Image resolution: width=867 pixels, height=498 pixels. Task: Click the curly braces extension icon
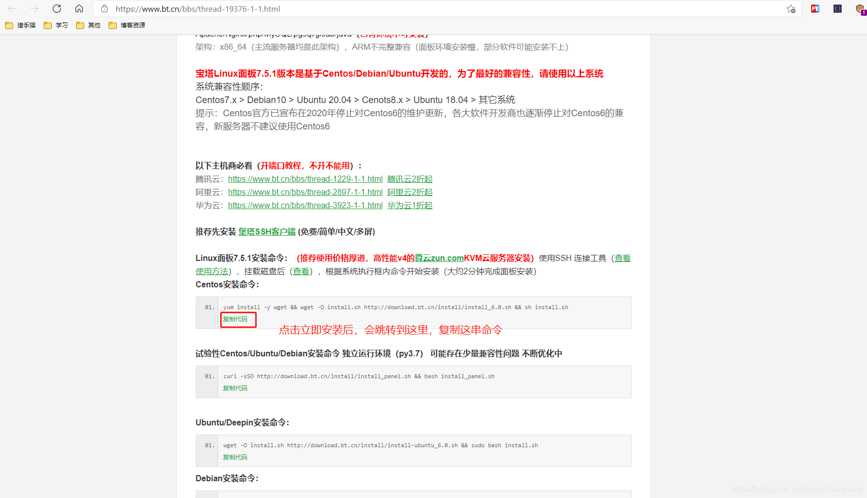pyautogui.click(x=838, y=9)
